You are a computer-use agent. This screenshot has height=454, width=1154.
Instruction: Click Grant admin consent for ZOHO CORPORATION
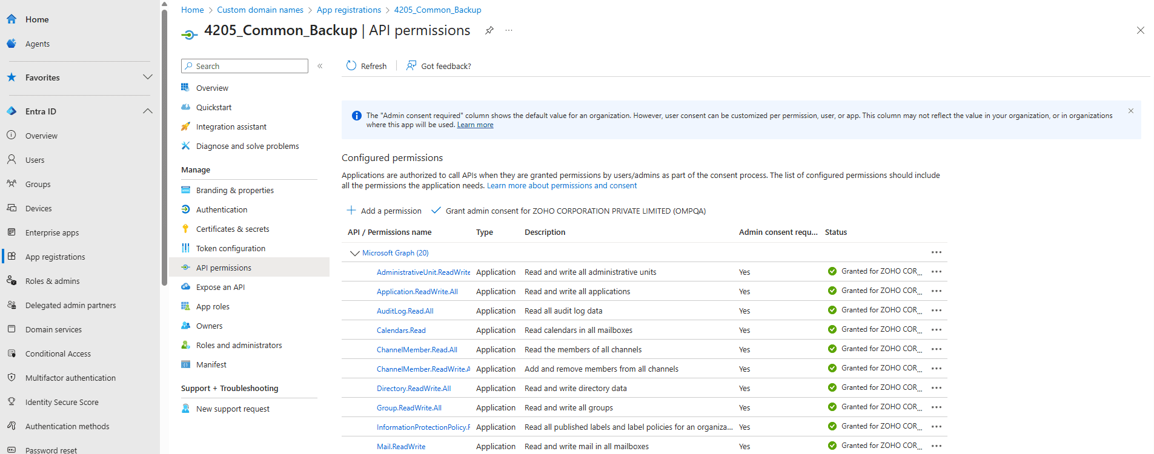coord(568,211)
